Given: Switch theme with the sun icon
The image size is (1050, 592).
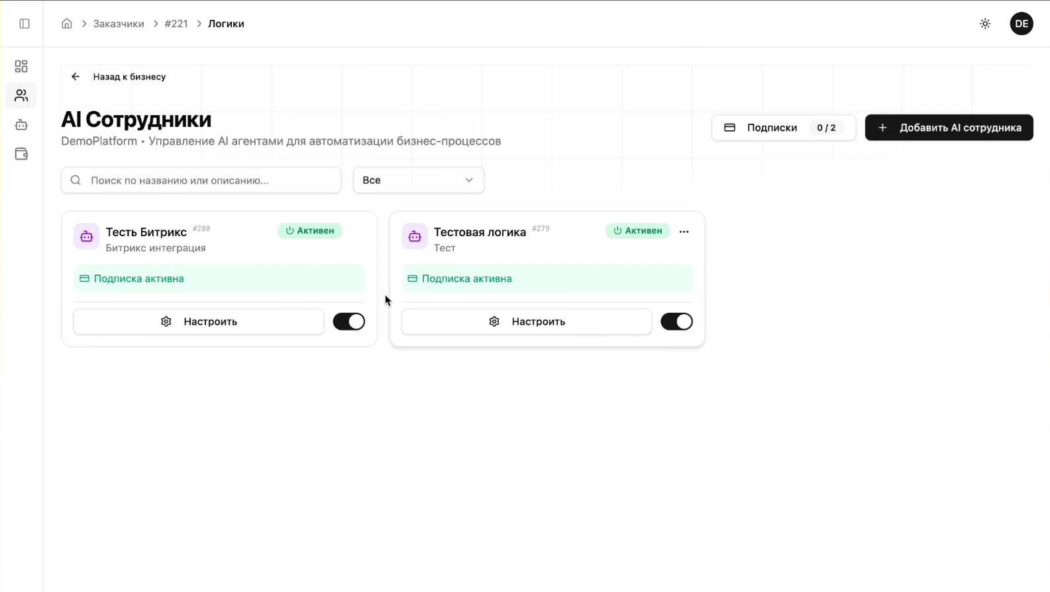Looking at the screenshot, I should point(985,24).
